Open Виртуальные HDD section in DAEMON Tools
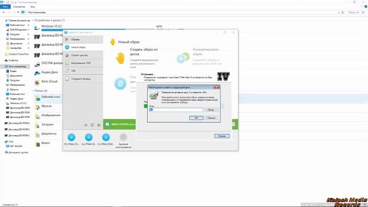The image size is (368, 207). click(x=83, y=63)
